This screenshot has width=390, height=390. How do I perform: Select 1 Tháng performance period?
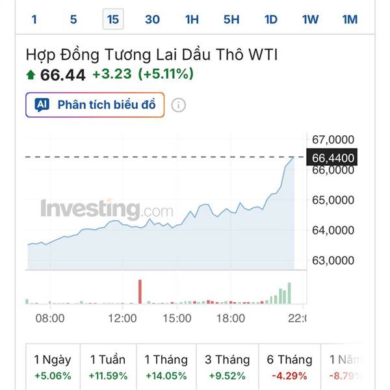(x=166, y=367)
